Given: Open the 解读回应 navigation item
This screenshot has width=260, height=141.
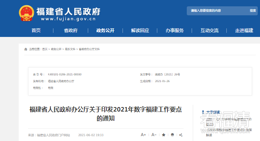Looking at the screenshot, I should (x=140, y=31).
